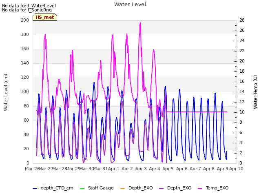Screen dimensions: 261x196
Task: Click the blue depth_CTD_cm legend swatch
Action: 35,189
